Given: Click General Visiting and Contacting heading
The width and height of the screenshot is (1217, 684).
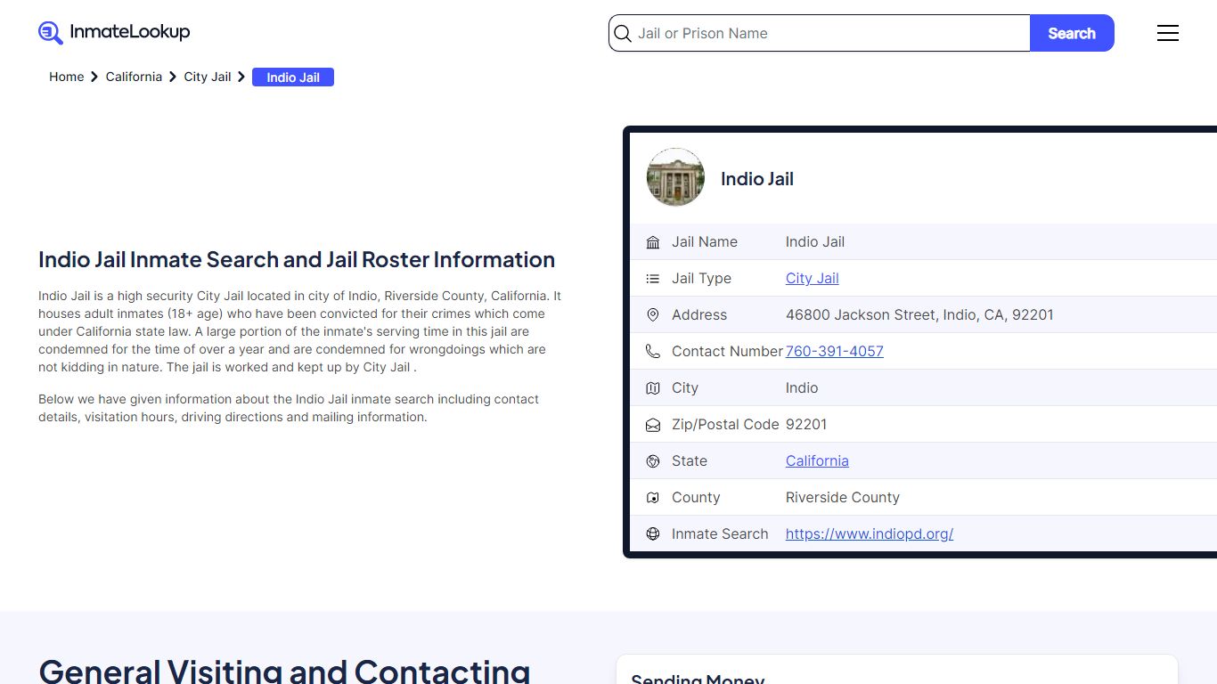Looking at the screenshot, I should [x=284, y=671].
